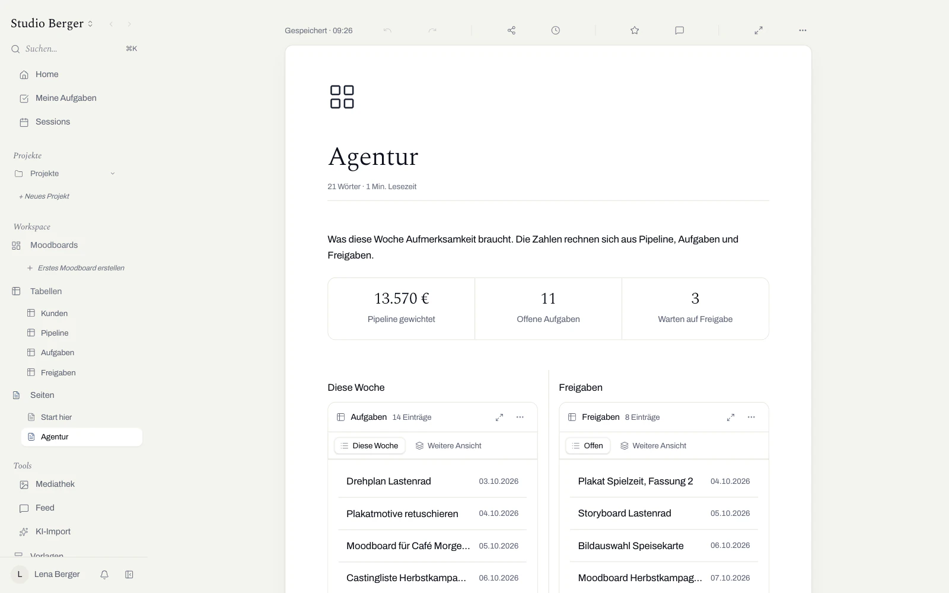Open Weitere Ansicht in Aufgaben widget

point(448,446)
